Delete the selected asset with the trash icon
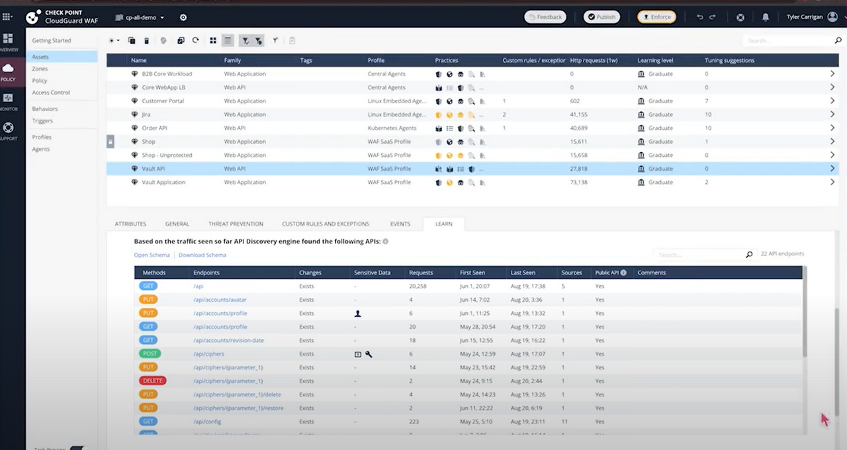 [x=146, y=40]
